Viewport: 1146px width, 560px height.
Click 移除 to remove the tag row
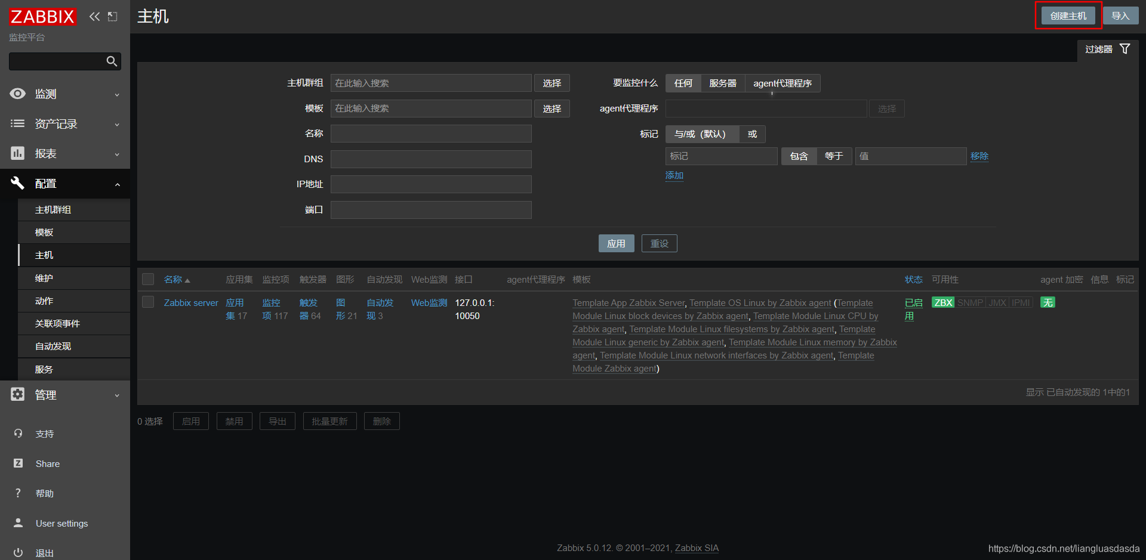[979, 156]
